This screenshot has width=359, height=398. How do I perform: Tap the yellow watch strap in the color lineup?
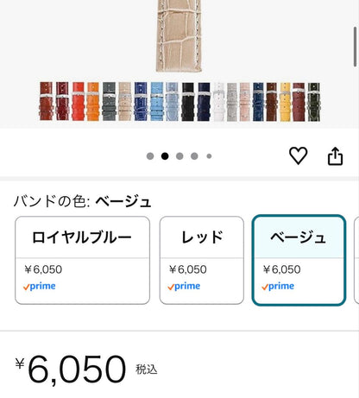click(x=285, y=102)
